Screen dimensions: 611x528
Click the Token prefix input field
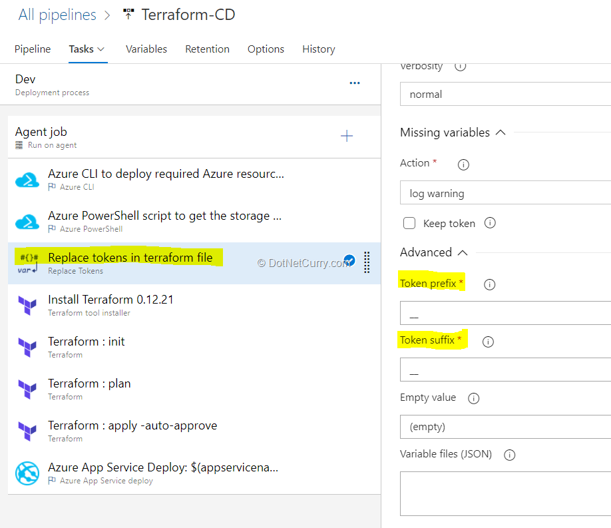point(505,313)
